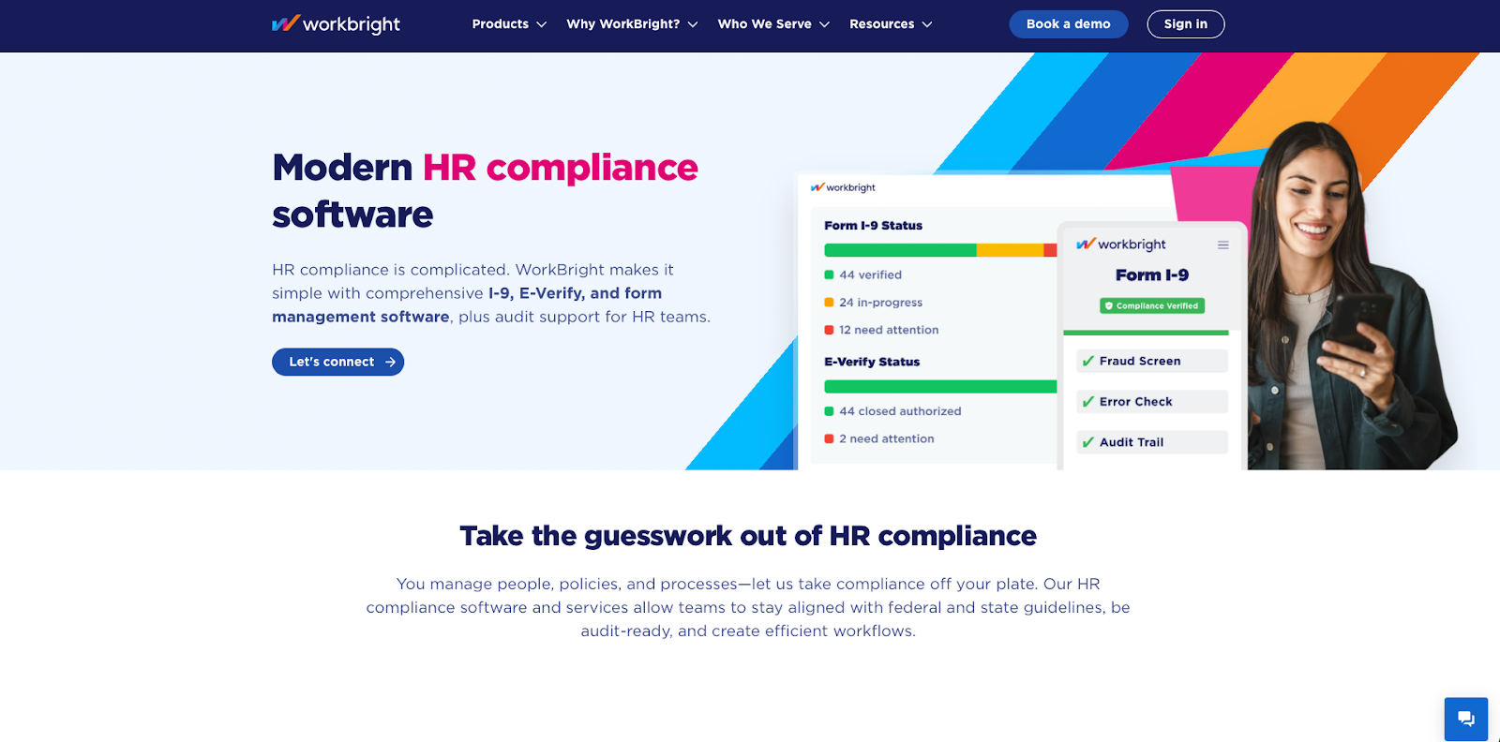The height and width of the screenshot is (742, 1500).
Task: Expand the Resources chevron
Action: tap(927, 24)
